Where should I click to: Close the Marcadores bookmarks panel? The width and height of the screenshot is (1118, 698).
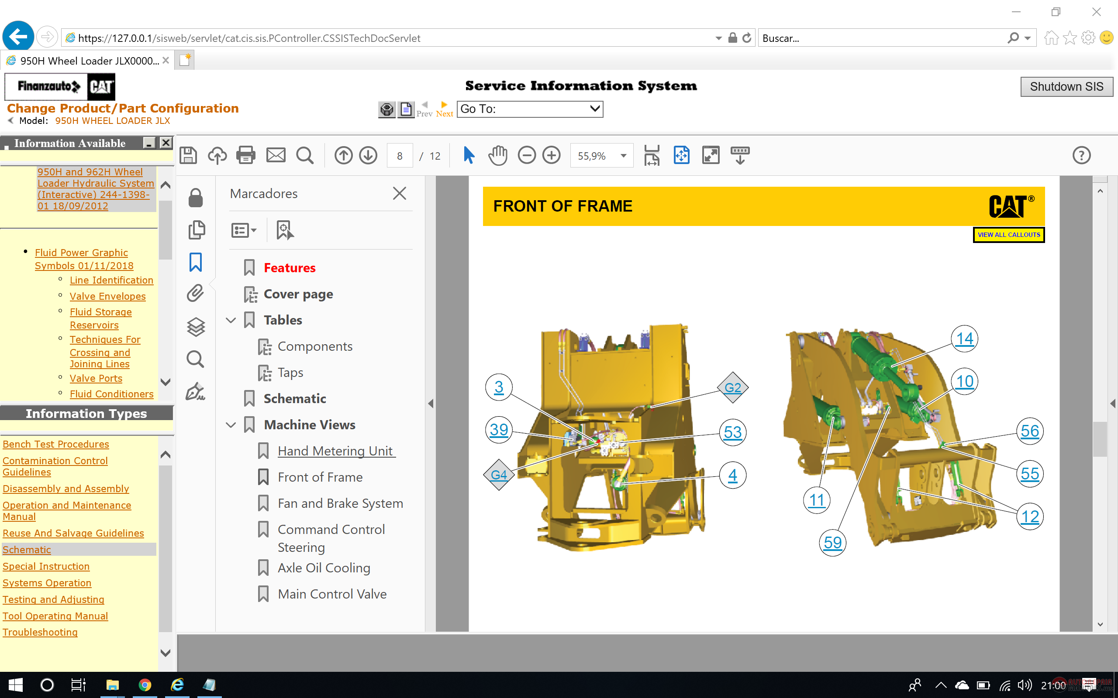pos(400,193)
